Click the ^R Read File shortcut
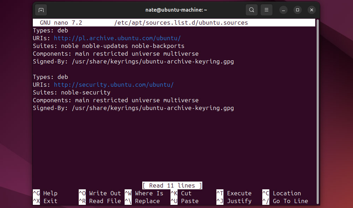 (x=100, y=201)
